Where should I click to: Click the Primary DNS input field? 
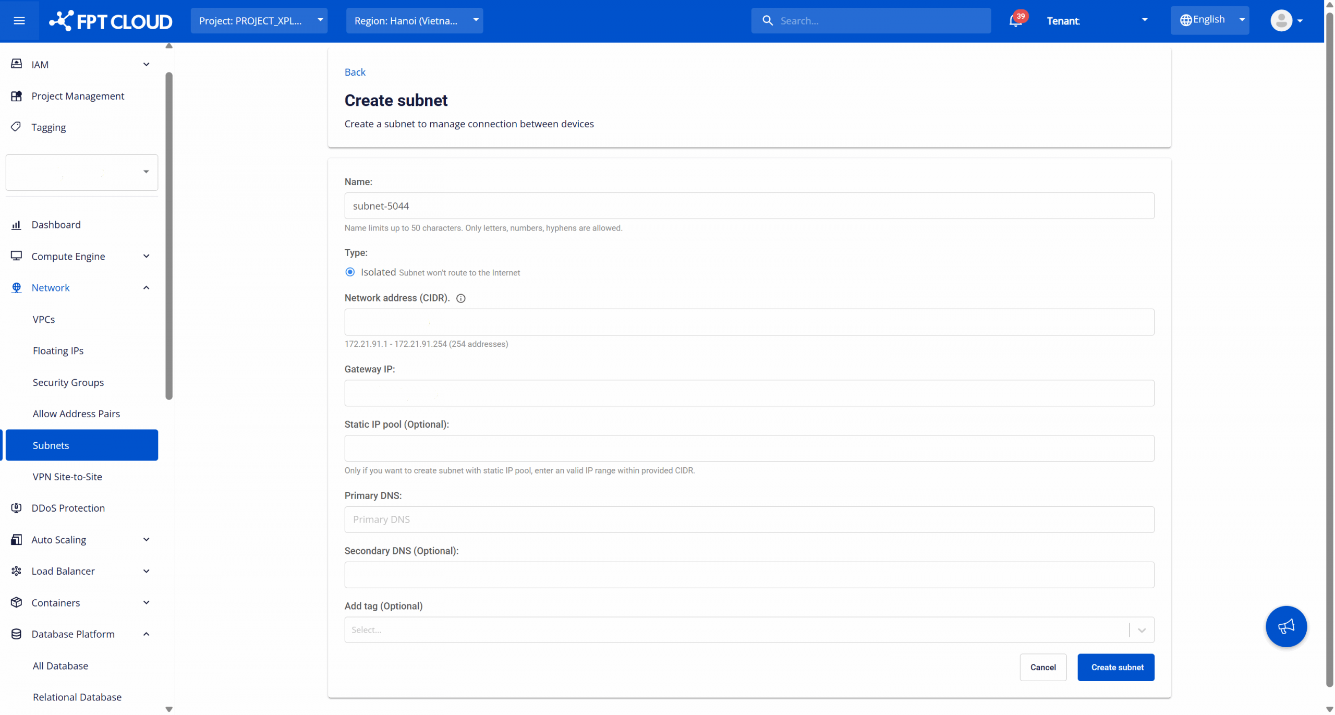748,519
